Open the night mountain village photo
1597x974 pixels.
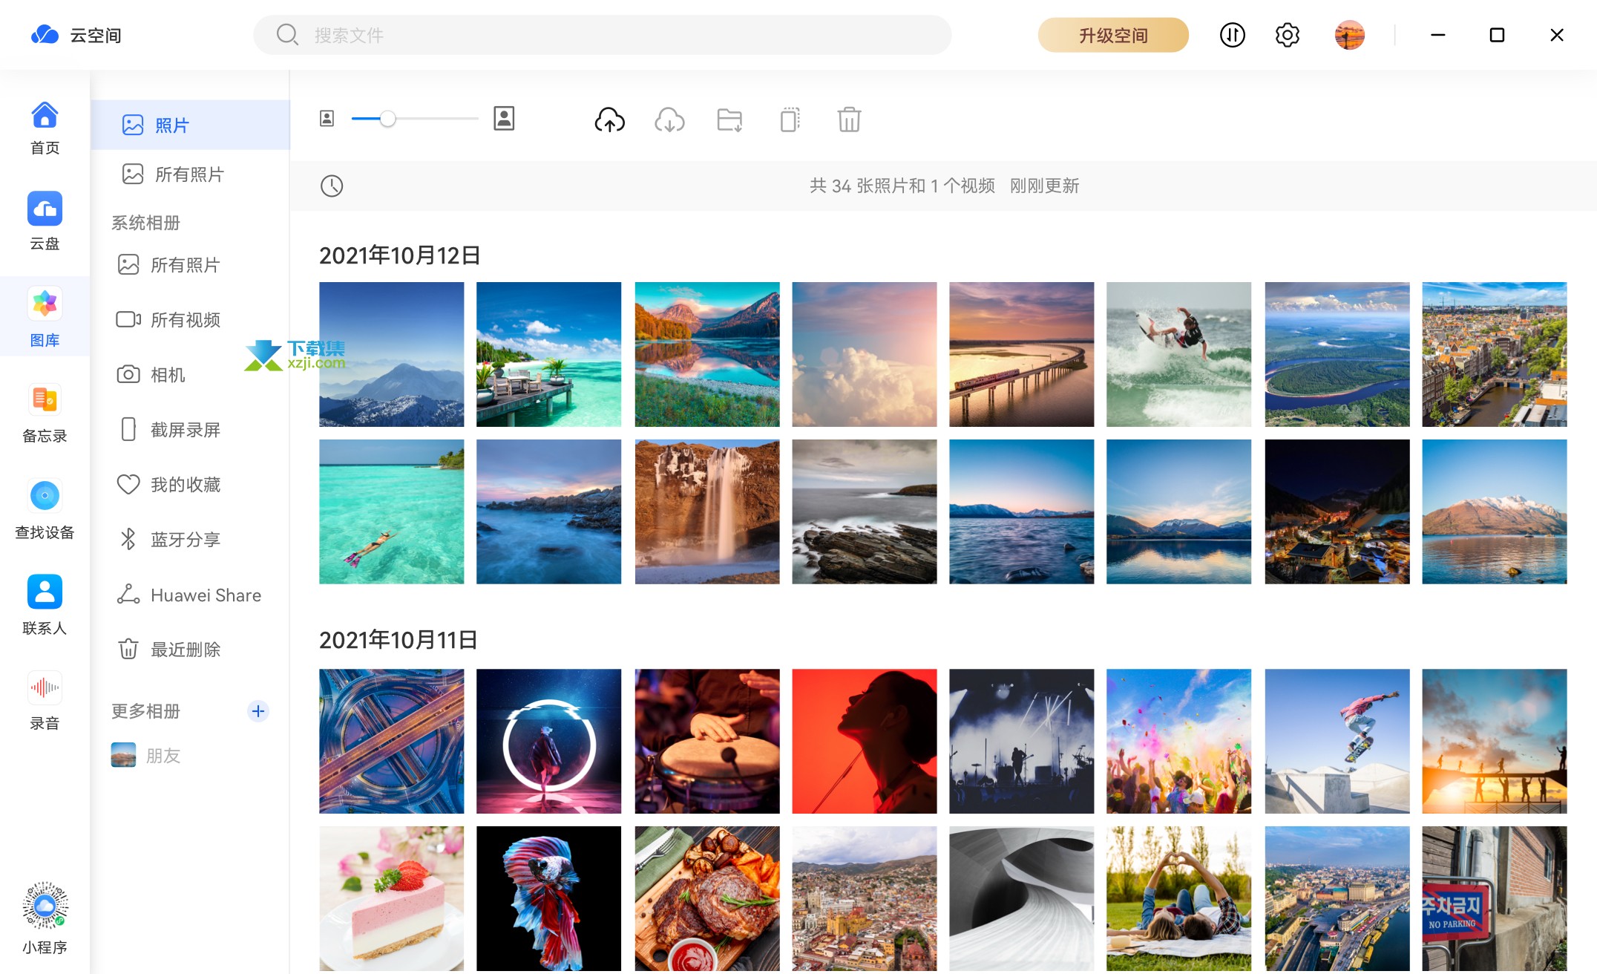[x=1337, y=511]
